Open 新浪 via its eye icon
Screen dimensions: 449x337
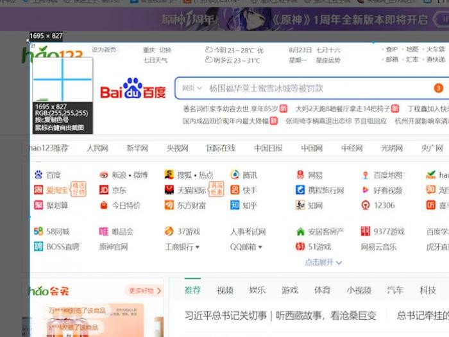coord(104,175)
